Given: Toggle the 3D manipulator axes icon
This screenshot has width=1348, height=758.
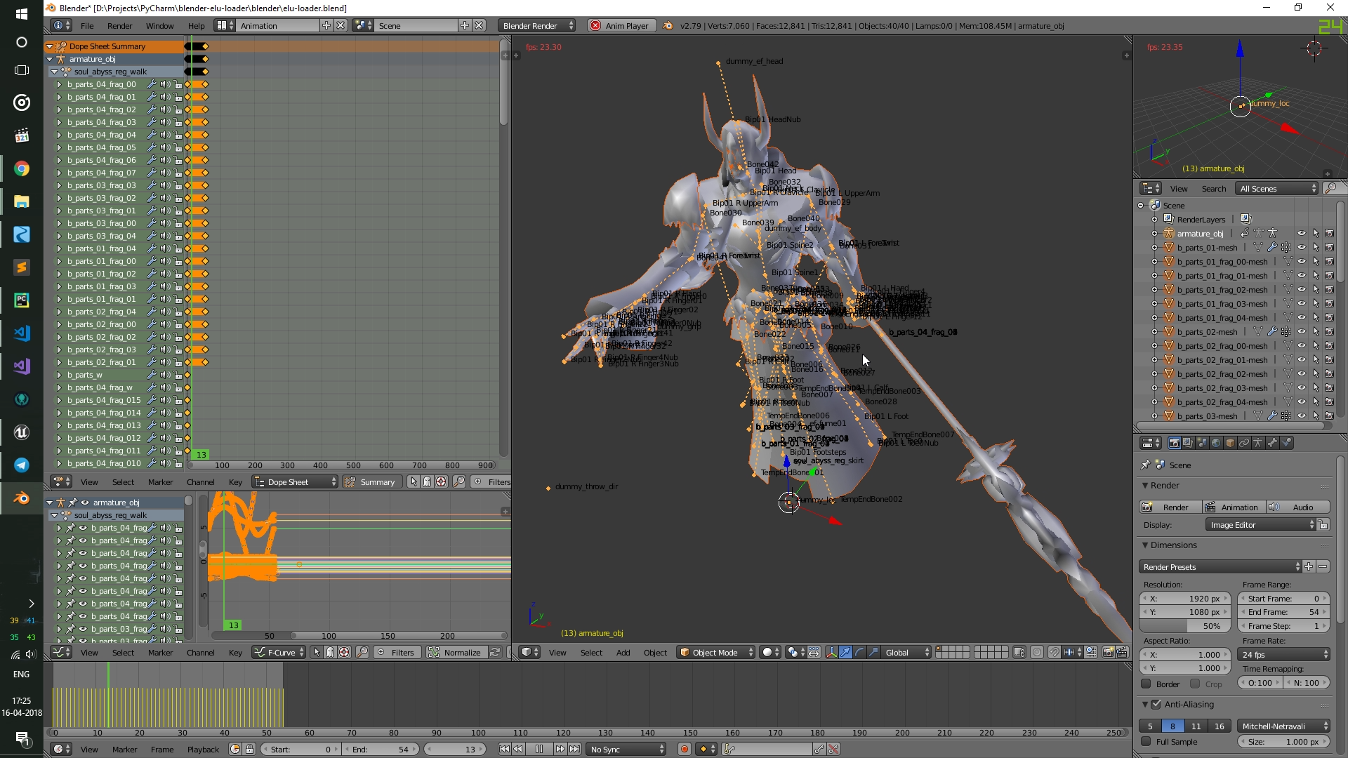Looking at the screenshot, I should pos(831,652).
